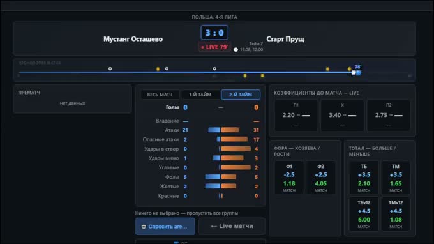Click the Красные stats row label

tap(168, 196)
